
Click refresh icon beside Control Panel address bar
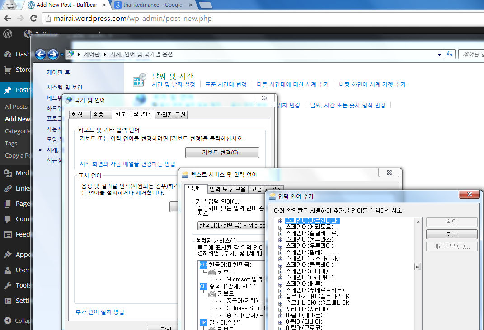[x=450, y=55]
